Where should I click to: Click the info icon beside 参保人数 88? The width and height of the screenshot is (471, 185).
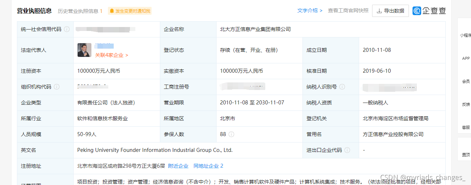[231, 134]
